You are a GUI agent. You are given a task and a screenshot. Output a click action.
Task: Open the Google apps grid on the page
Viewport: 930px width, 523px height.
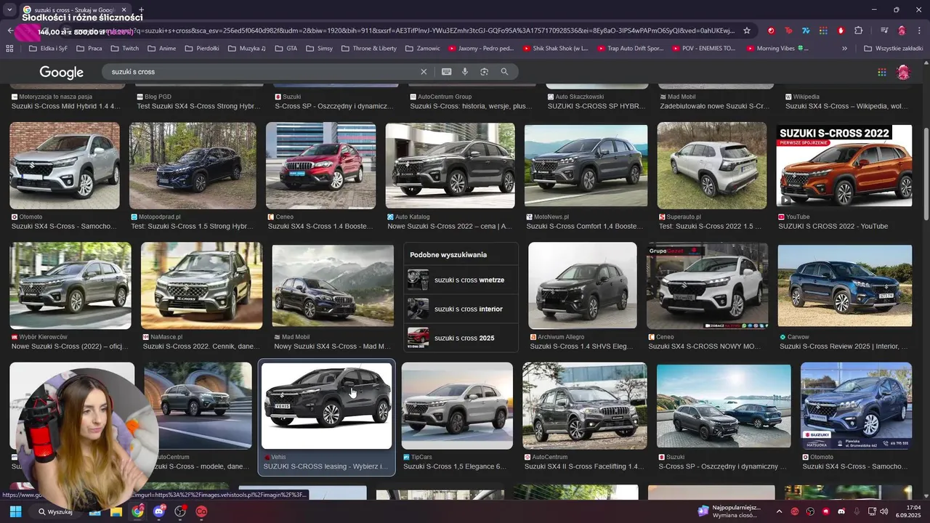coord(881,72)
